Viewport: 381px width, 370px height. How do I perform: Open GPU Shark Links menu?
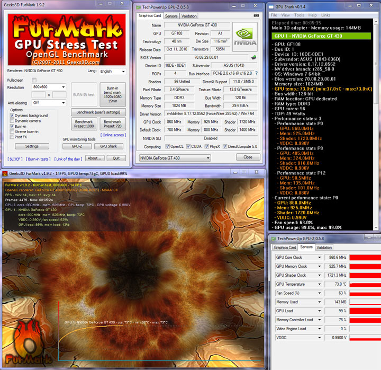325,15
